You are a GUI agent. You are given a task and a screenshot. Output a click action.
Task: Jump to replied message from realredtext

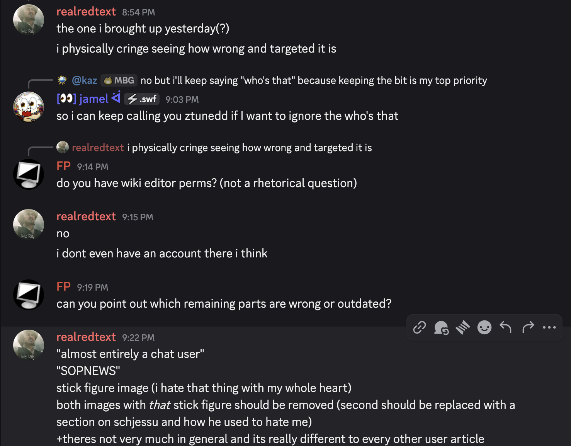click(x=249, y=148)
